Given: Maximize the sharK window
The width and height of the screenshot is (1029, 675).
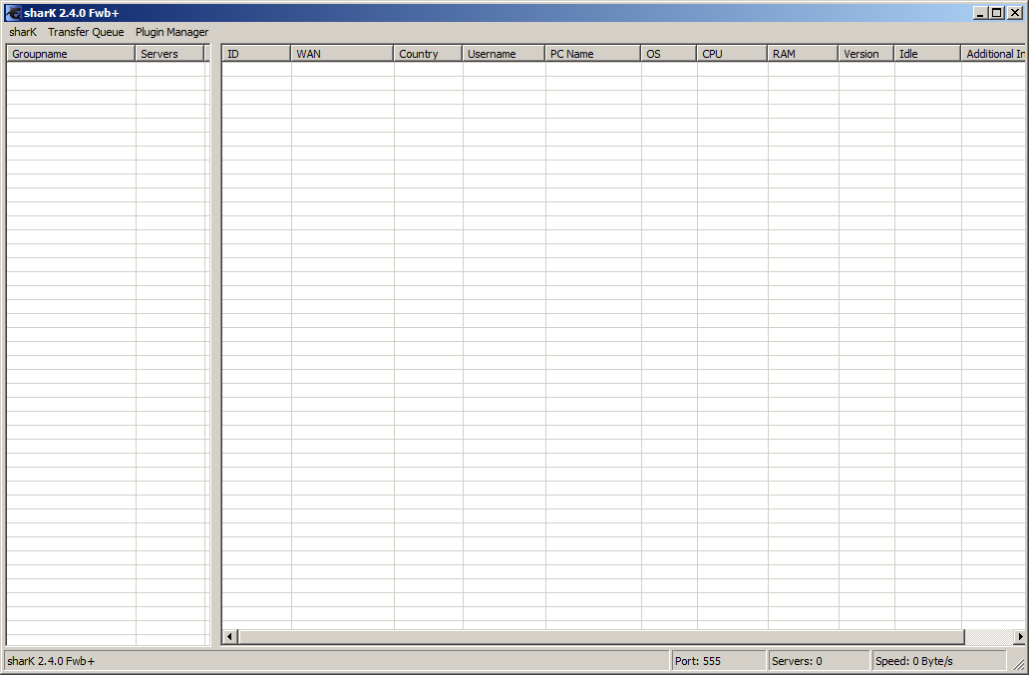Looking at the screenshot, I should [x=997, y=13].
